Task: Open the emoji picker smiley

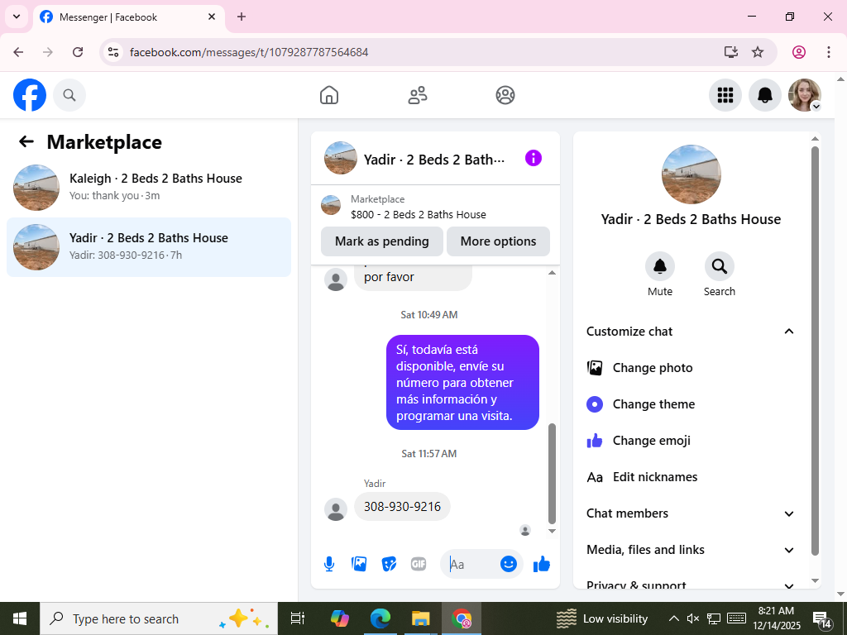Action: pos(509,564)
